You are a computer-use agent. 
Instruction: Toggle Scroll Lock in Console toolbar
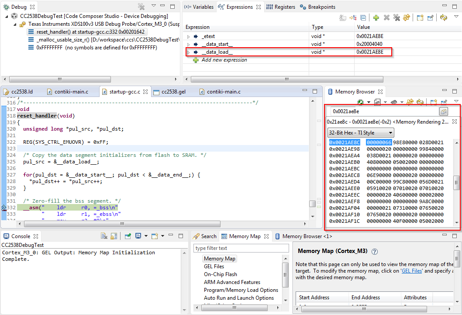114,236
